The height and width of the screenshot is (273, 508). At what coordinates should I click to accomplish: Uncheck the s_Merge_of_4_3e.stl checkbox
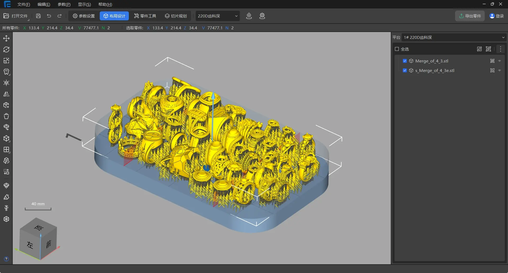point(405,70)
